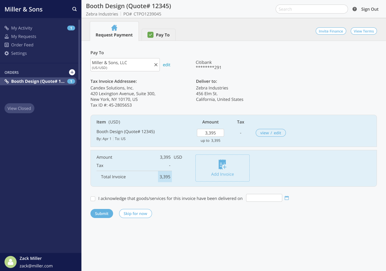The image size is (386, 271).
Task: Click Skip for now button
Action: [x=135, y=213]
